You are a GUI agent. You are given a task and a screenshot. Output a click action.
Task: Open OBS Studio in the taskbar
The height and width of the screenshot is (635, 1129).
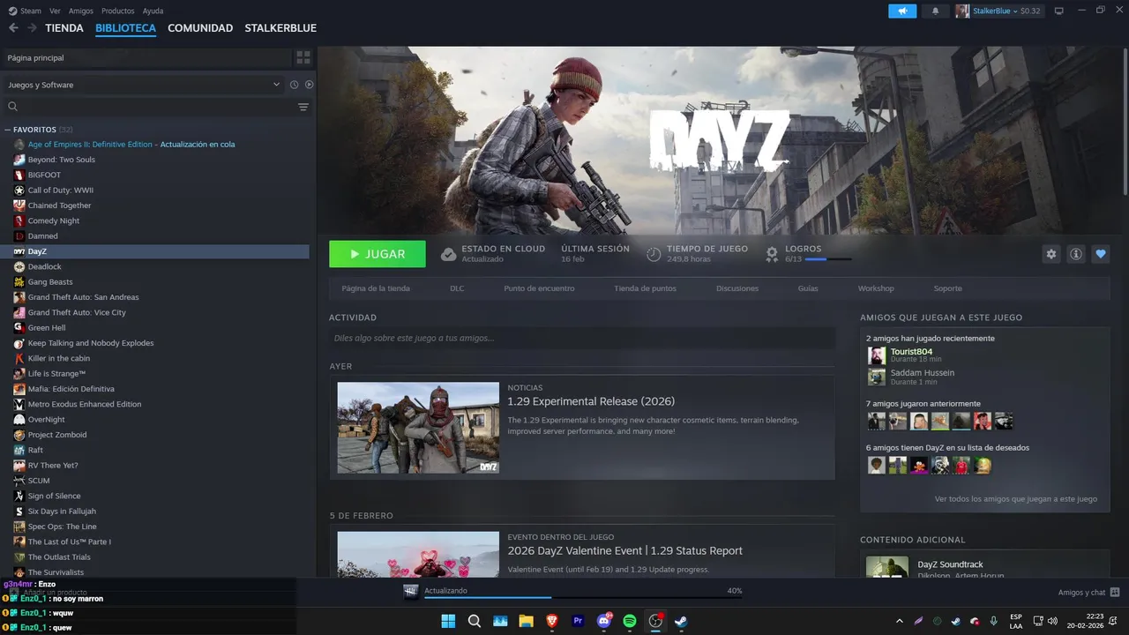(x=655, y=621)
